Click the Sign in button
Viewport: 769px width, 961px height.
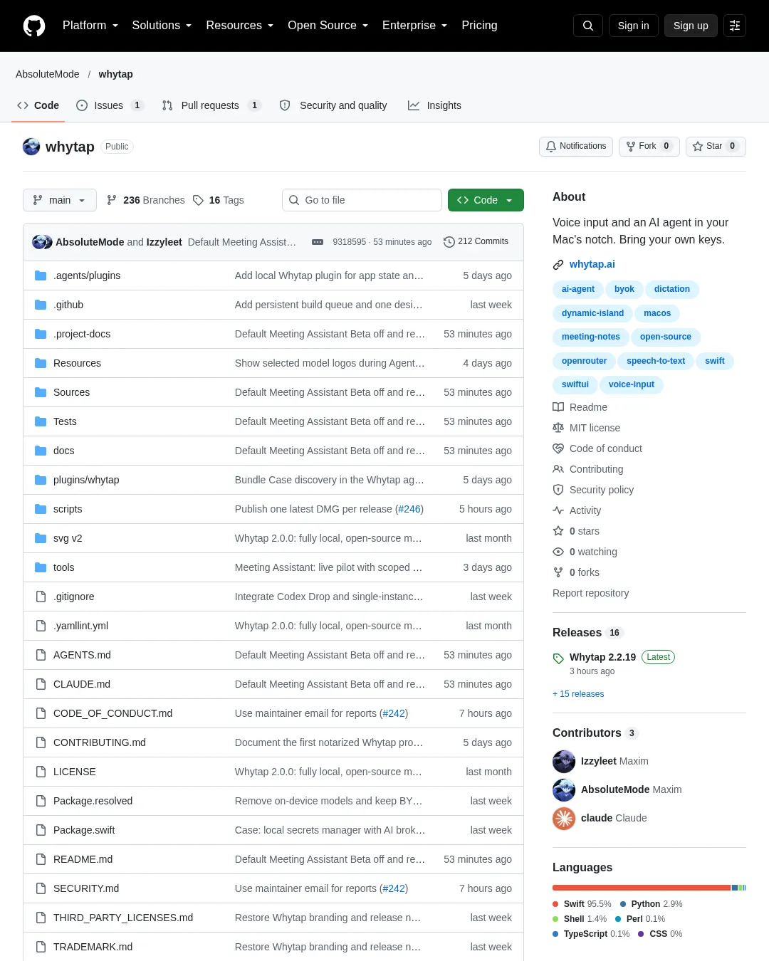pyautogui.click(x=633, y=26)
